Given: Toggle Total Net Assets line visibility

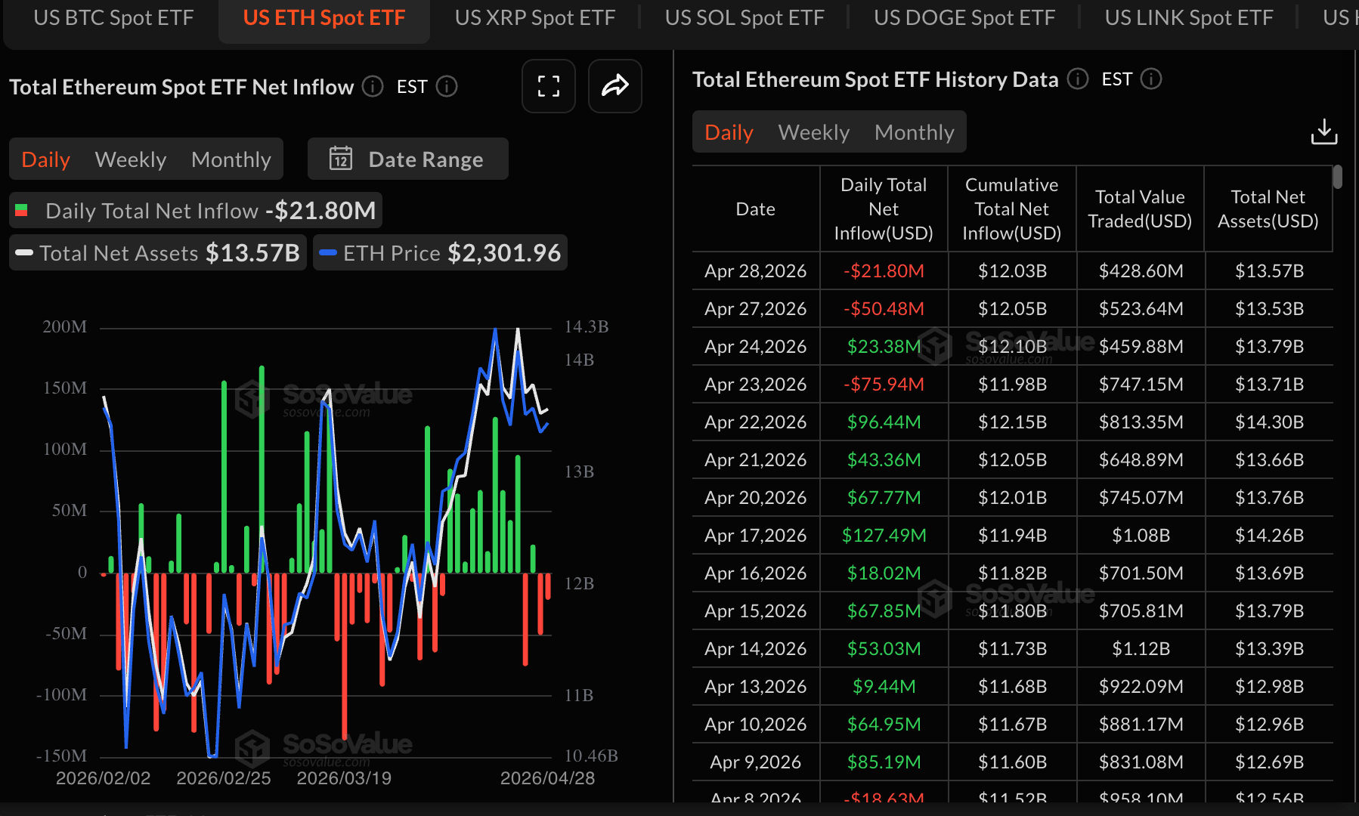Looking at the screenshot, I should tap(158, 253).
